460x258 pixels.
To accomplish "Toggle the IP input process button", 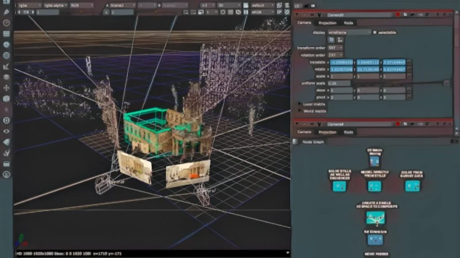I will click(x=279, y=13).
